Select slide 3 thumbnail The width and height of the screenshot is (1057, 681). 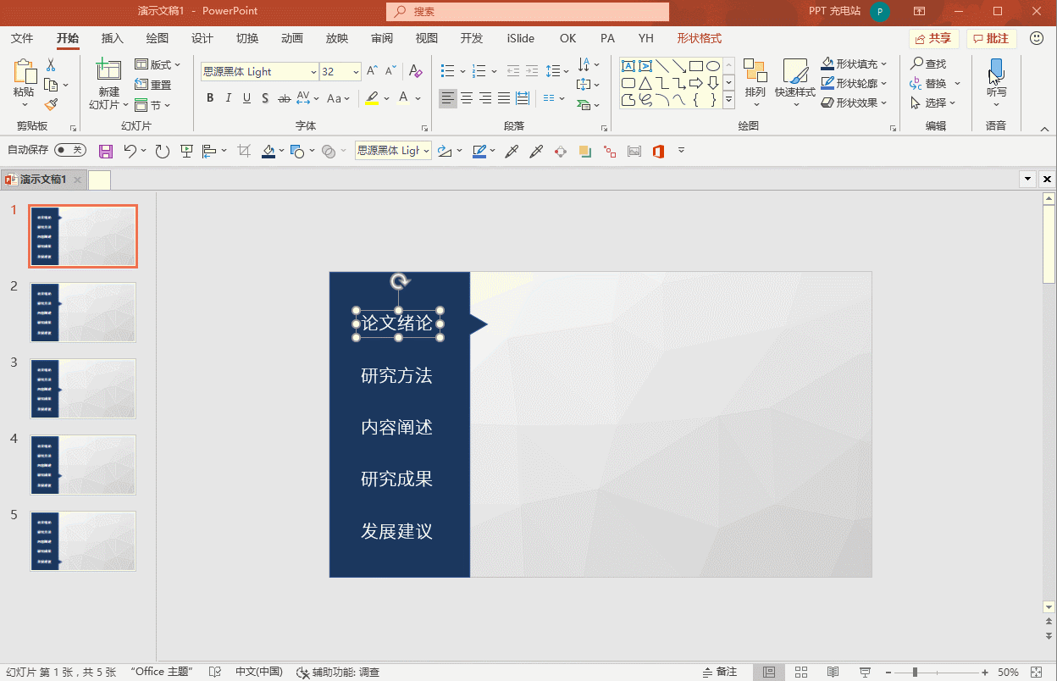click(x=83, y=388)
